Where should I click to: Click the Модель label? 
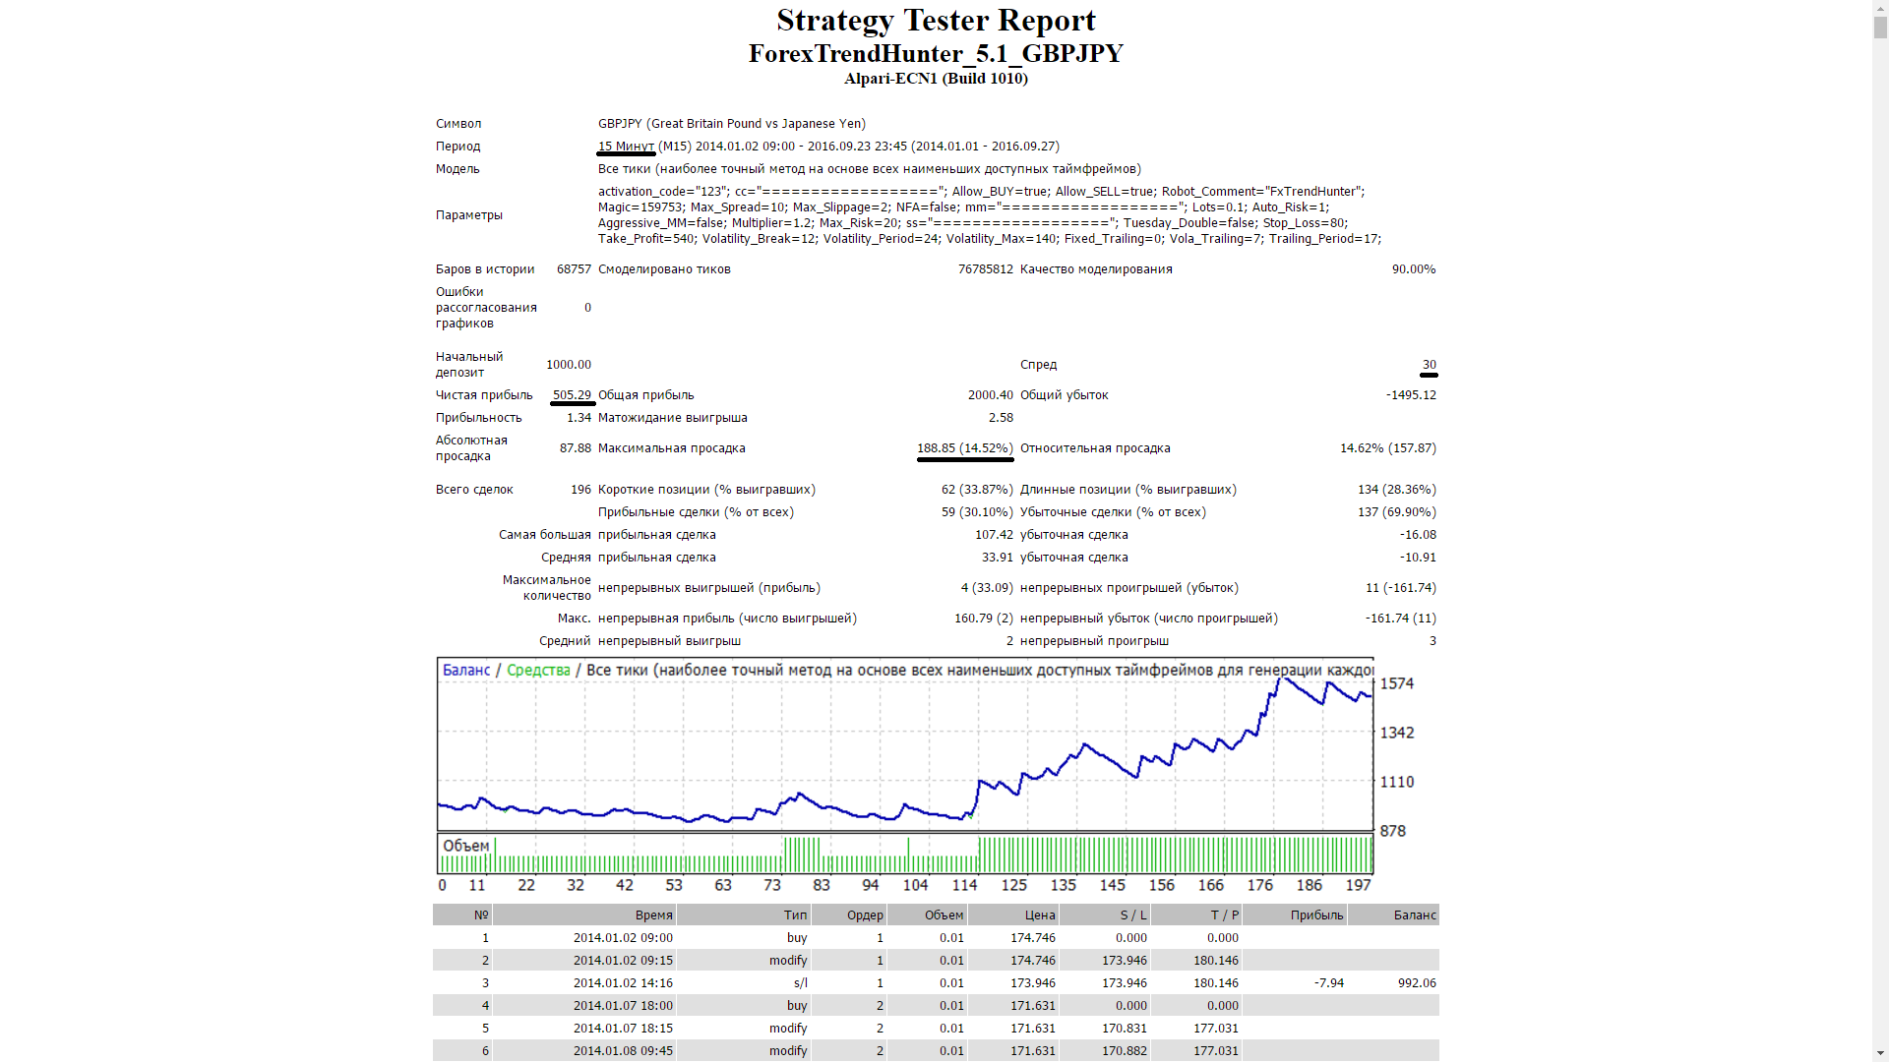(x=457, y=169)
